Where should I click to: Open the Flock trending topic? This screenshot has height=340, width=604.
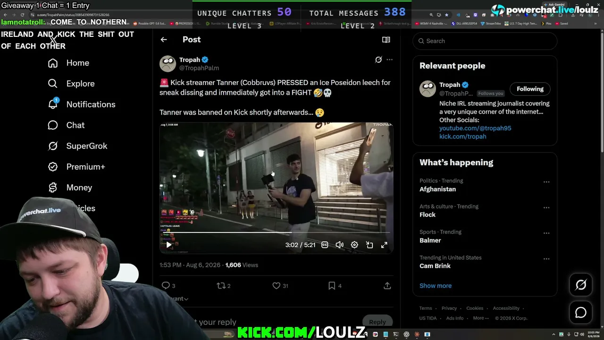click(x=428, y=214)
